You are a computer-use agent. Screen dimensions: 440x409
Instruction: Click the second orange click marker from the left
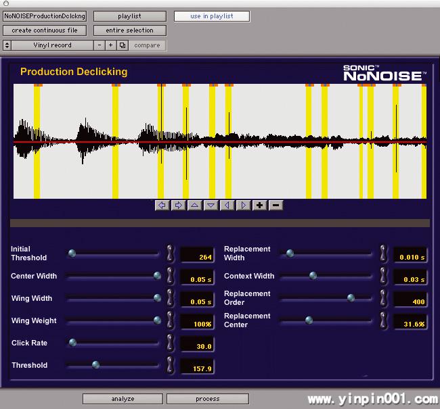tap(116, 85)
